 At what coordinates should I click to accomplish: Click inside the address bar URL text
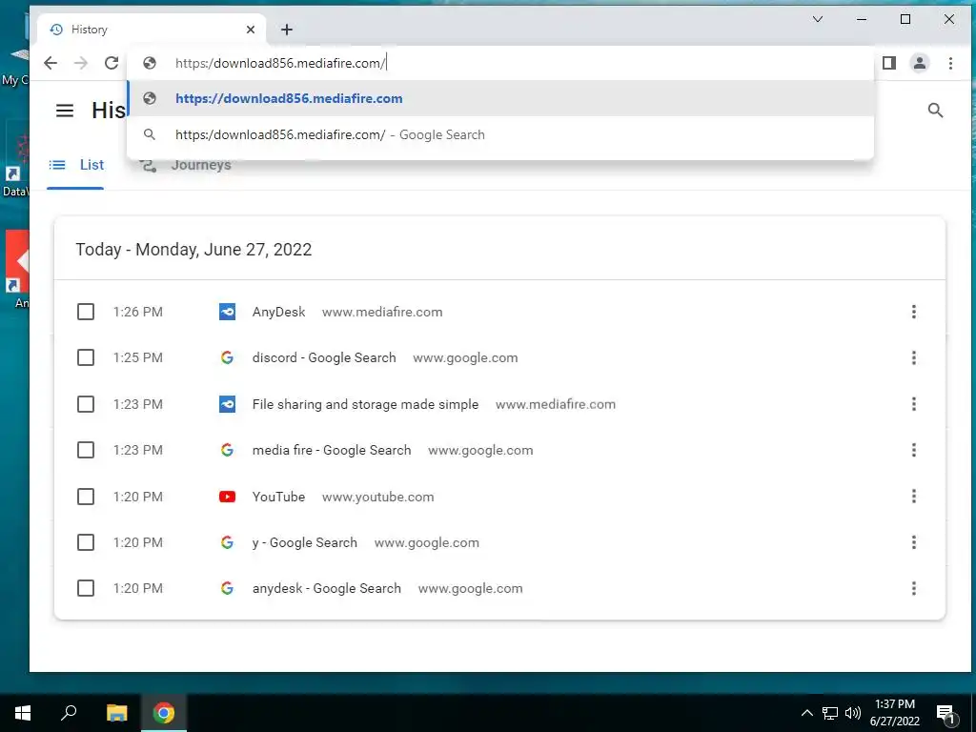280,63
